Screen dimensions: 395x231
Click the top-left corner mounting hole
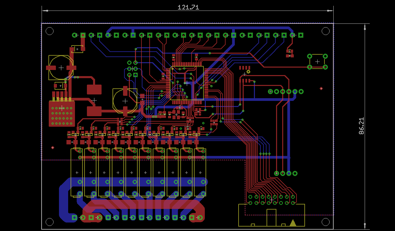pos(50,31)
